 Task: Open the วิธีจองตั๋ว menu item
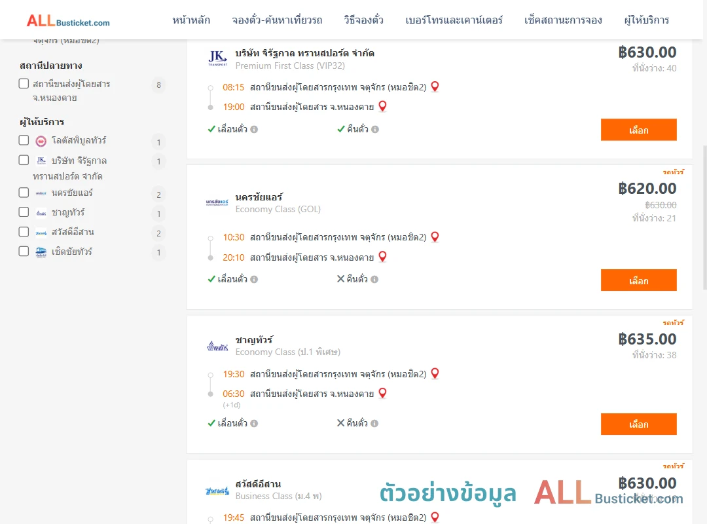click(364, 20)
